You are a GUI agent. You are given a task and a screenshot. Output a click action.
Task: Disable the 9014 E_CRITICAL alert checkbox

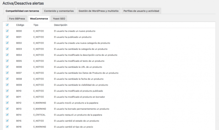coord(7,114)
